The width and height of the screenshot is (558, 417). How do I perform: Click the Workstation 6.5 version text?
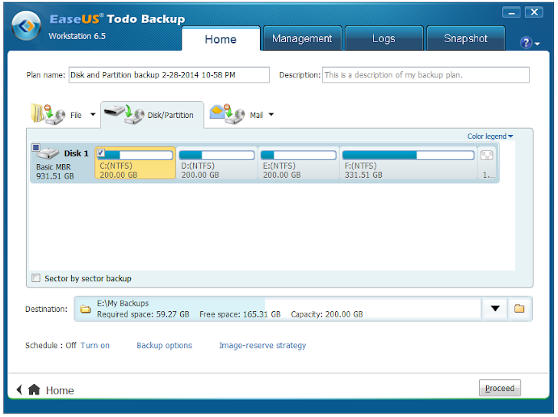point(77,36)
